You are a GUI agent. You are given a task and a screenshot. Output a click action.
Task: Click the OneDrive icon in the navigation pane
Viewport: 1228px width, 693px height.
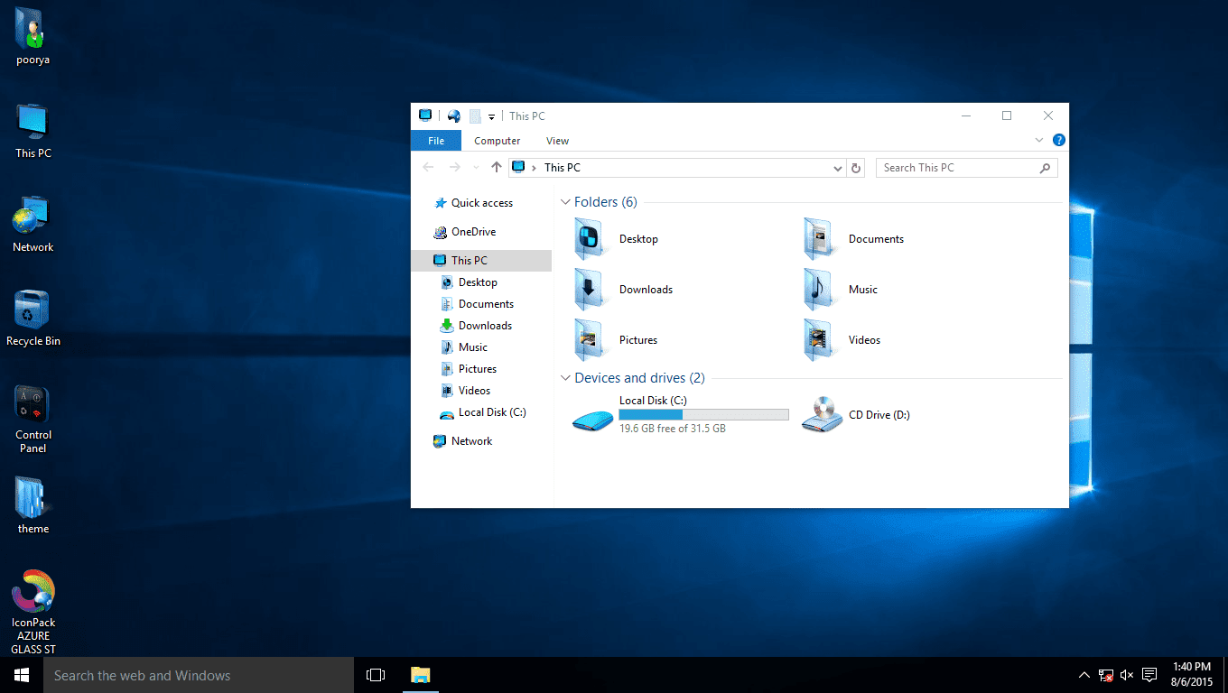click(x=471, y=231)
